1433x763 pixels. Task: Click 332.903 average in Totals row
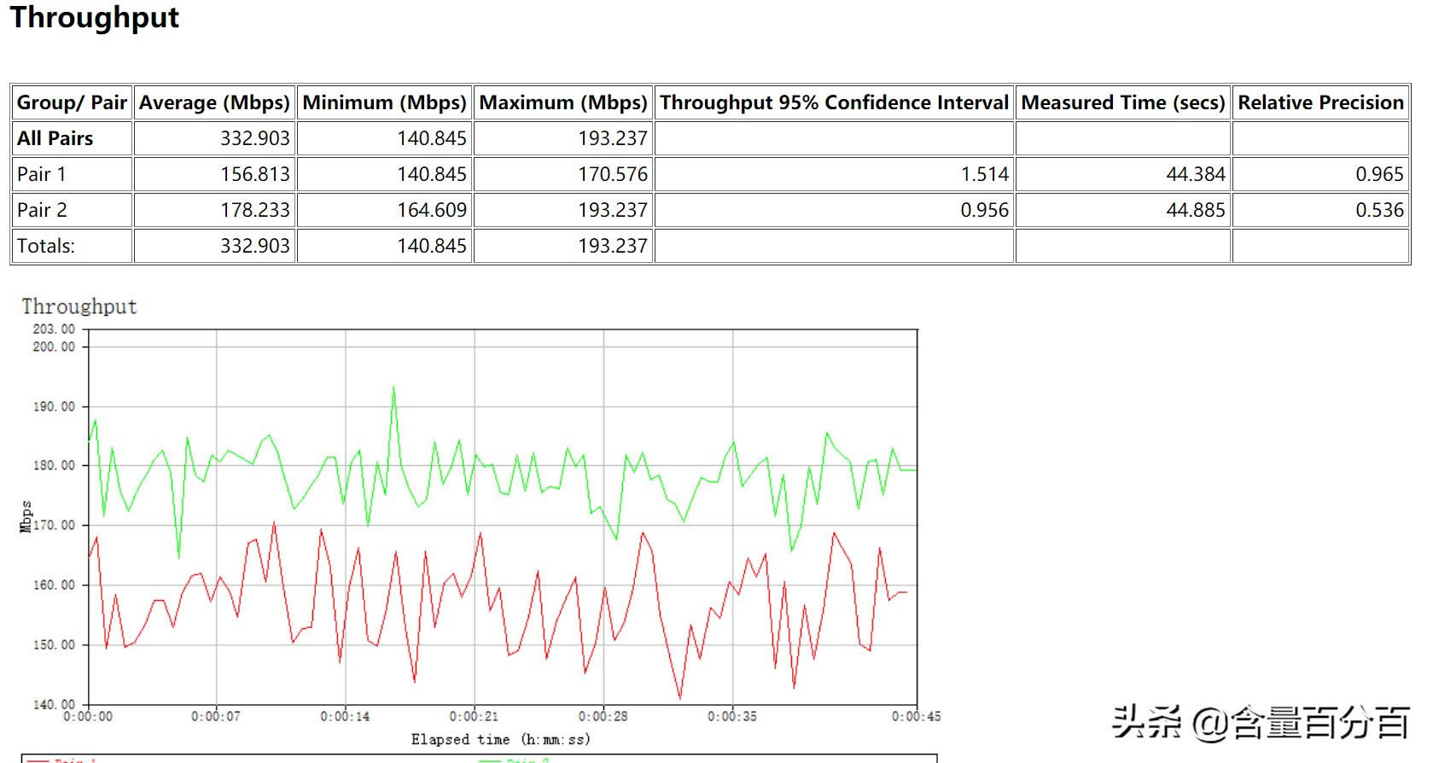pos(255,246)
